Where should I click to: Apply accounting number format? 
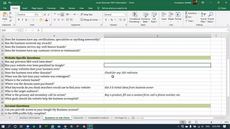(x=106, y=20)
